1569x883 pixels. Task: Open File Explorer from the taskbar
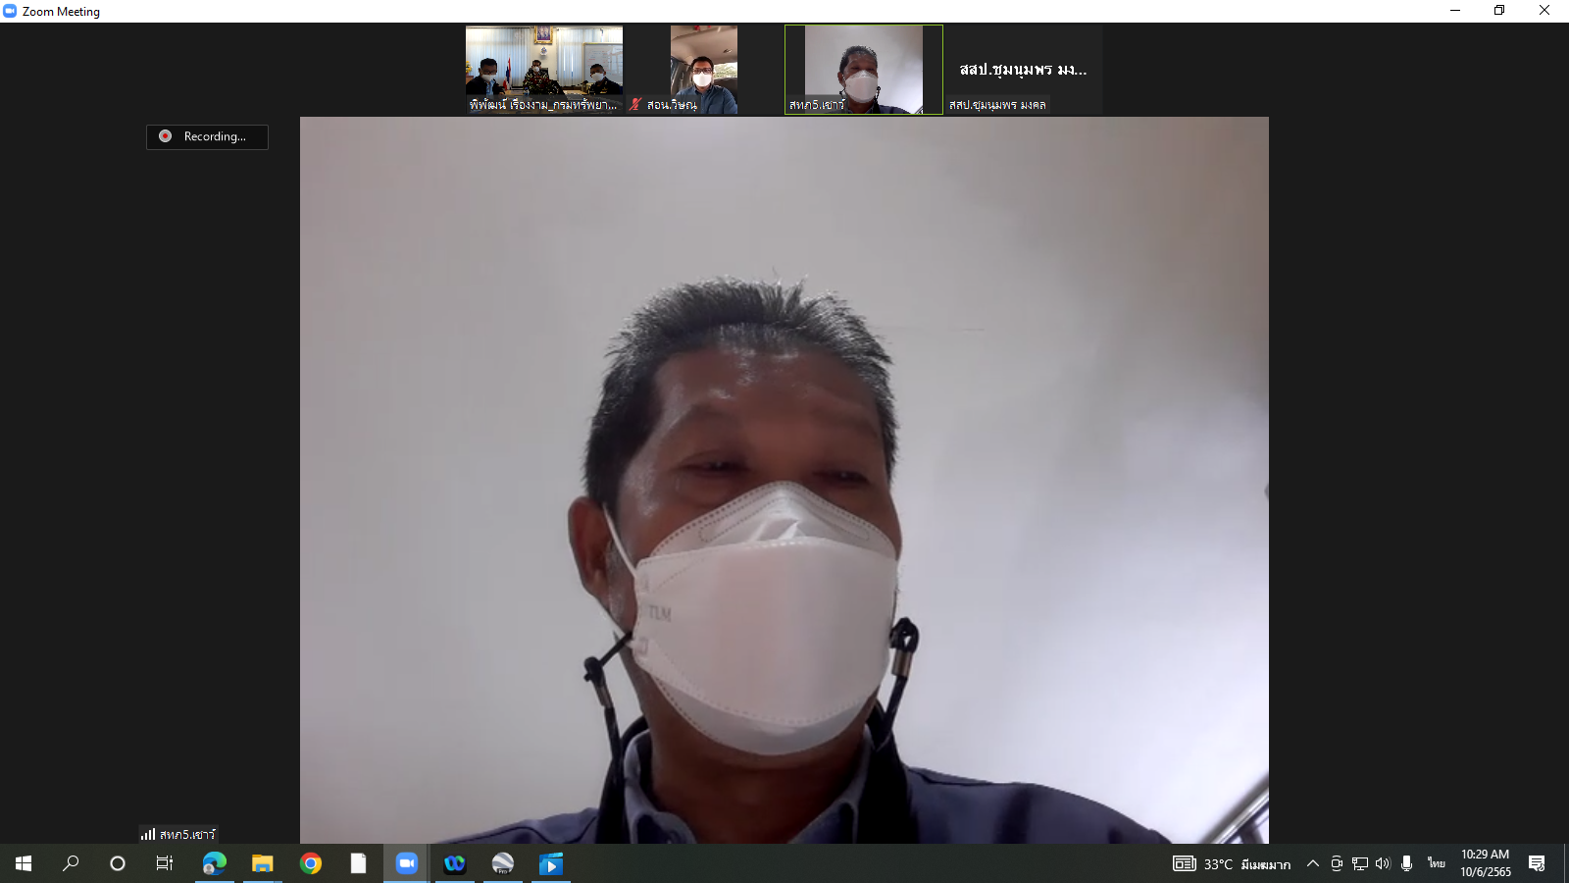(262, 863)
